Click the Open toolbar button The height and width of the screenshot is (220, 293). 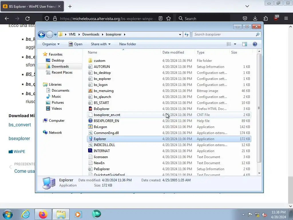[76, 44]
